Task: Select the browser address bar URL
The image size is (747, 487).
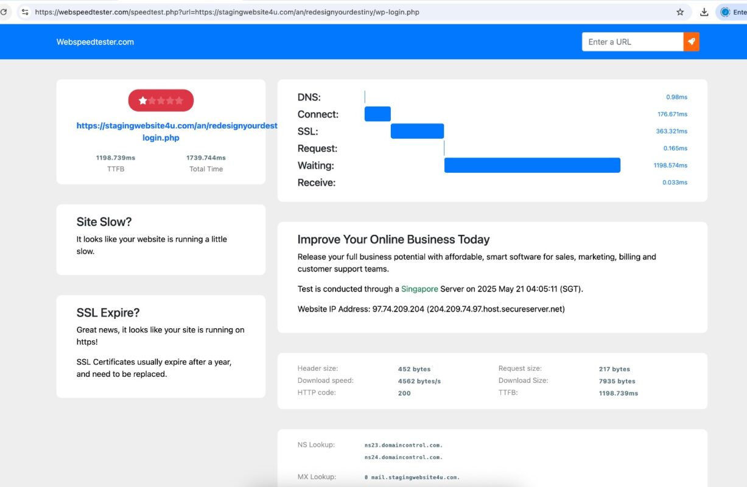Action: 226,12
